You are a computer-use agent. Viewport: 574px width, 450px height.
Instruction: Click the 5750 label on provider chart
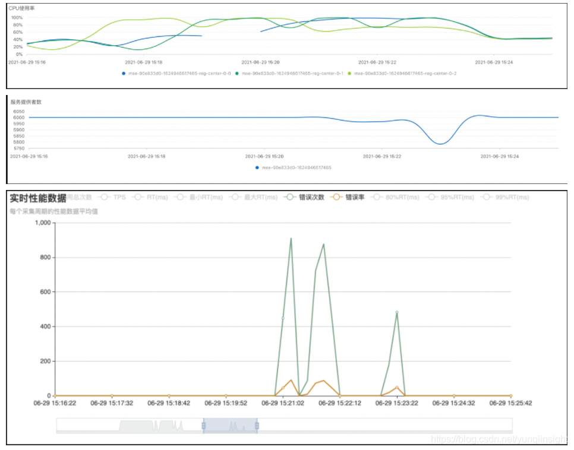(x=19, y=148)
